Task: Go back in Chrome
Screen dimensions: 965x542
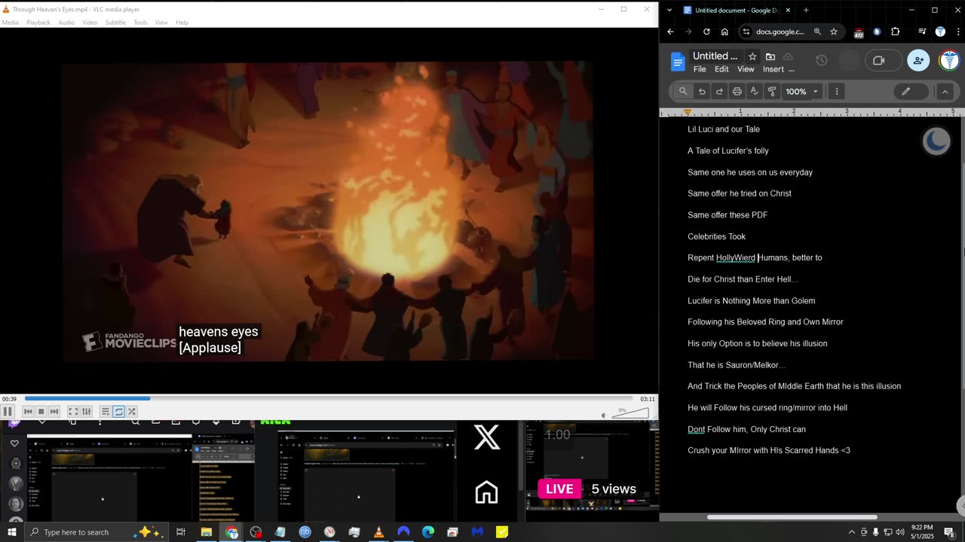Action: click(x=670, y=32)
